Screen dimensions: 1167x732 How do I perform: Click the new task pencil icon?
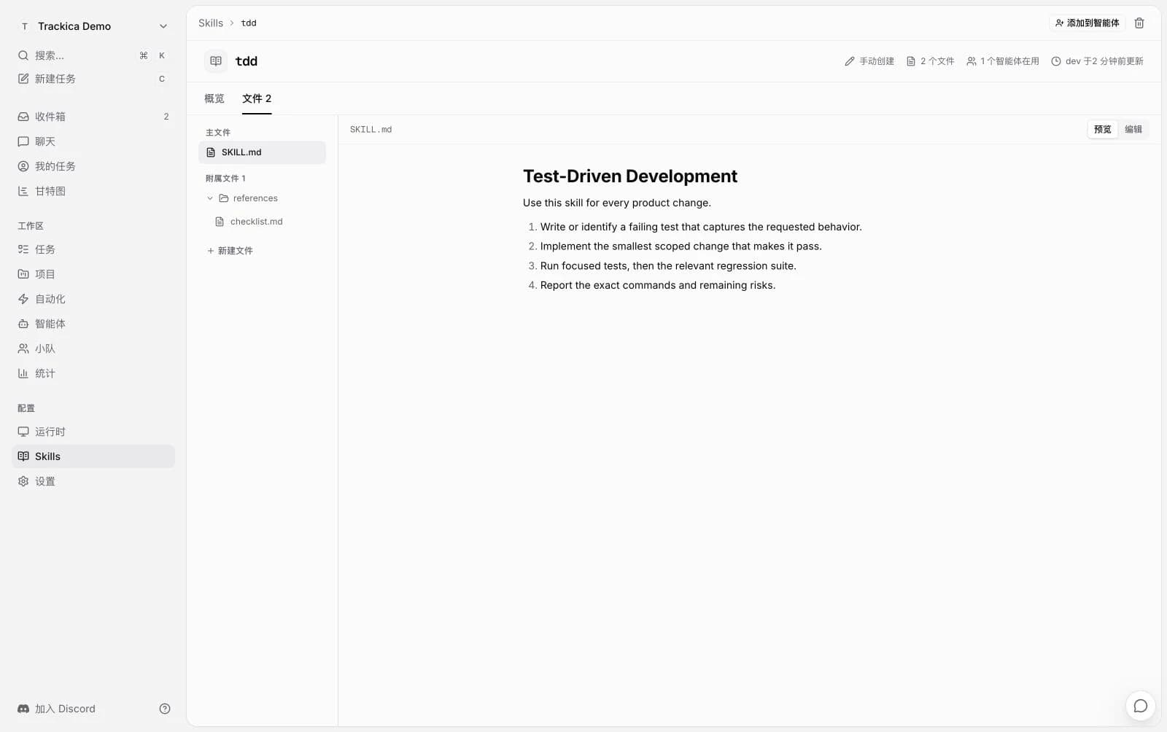click(23, 79)
